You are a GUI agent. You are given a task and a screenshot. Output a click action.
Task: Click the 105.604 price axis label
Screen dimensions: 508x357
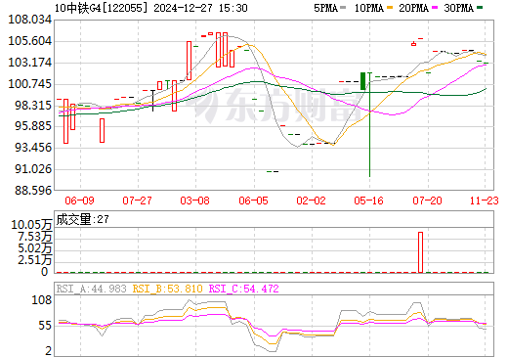point(29,41)
